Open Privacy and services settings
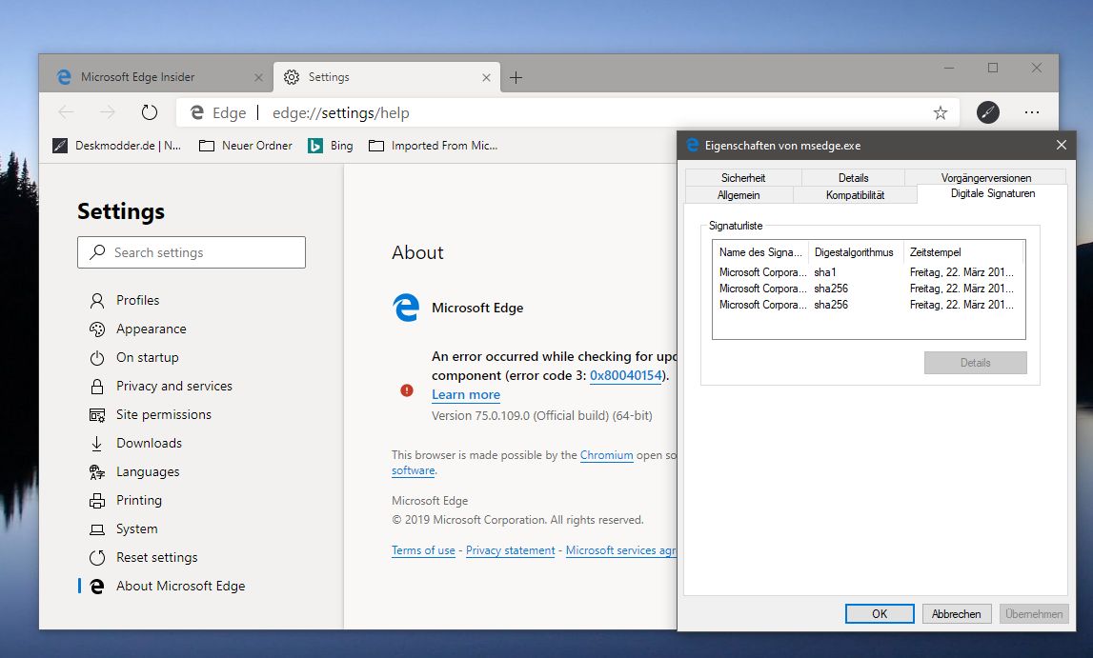The height and width of the screenshot is (658, 1093). click(x=174, y=386)
